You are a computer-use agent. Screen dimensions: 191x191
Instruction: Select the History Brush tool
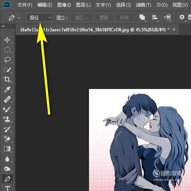click(7, 129)
